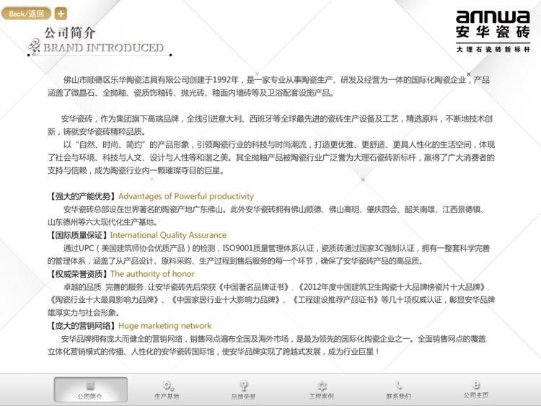Tap the Back/返回 button

[x=26, y=14]
